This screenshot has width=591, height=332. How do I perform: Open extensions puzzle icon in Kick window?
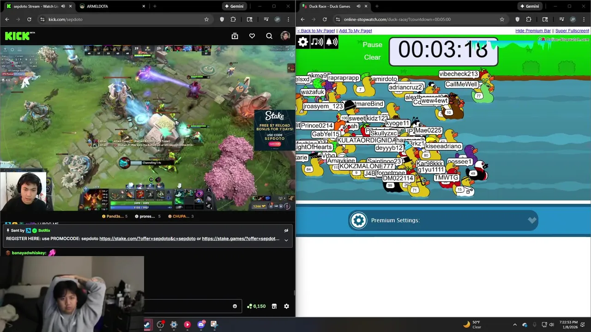[233, 19]
